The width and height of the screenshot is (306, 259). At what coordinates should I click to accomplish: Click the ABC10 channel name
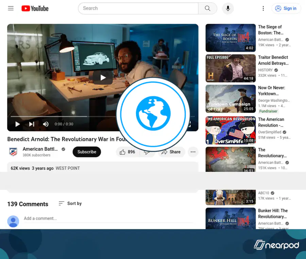(x=263, y=193)
